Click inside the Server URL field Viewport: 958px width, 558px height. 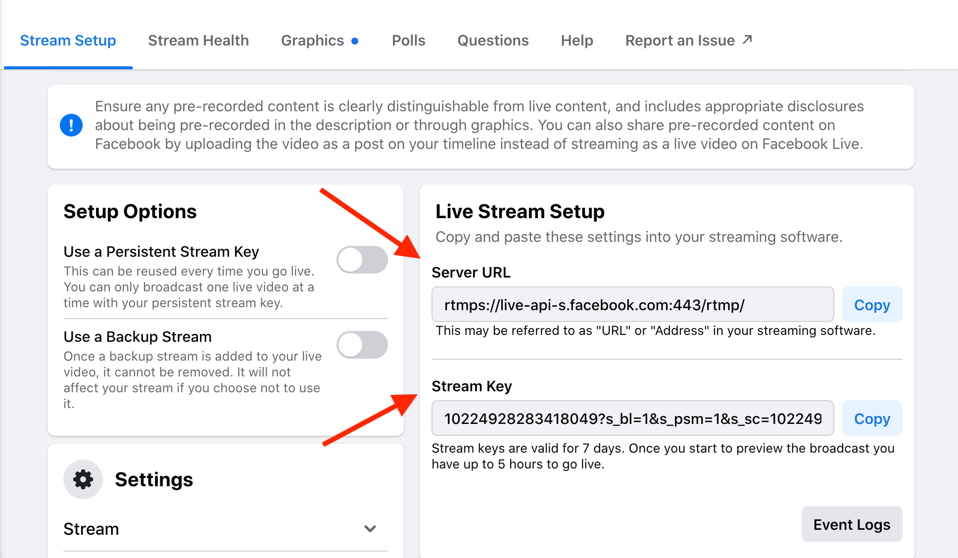point(632,305)
